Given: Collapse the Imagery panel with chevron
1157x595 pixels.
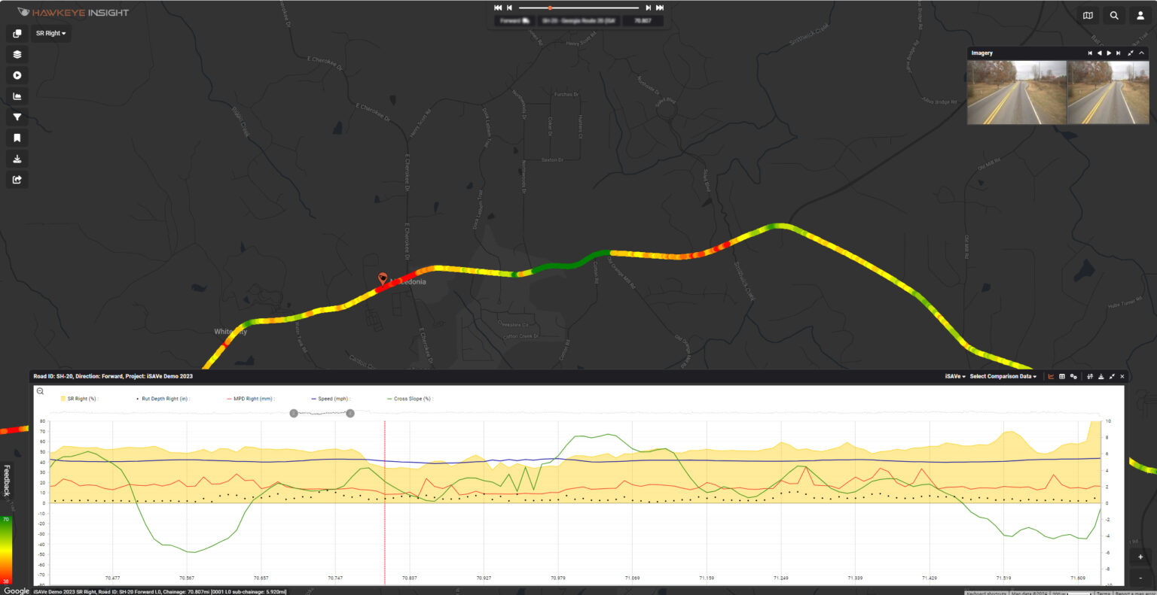Looking at the screenshot, I should click(x=1142, y=53).
